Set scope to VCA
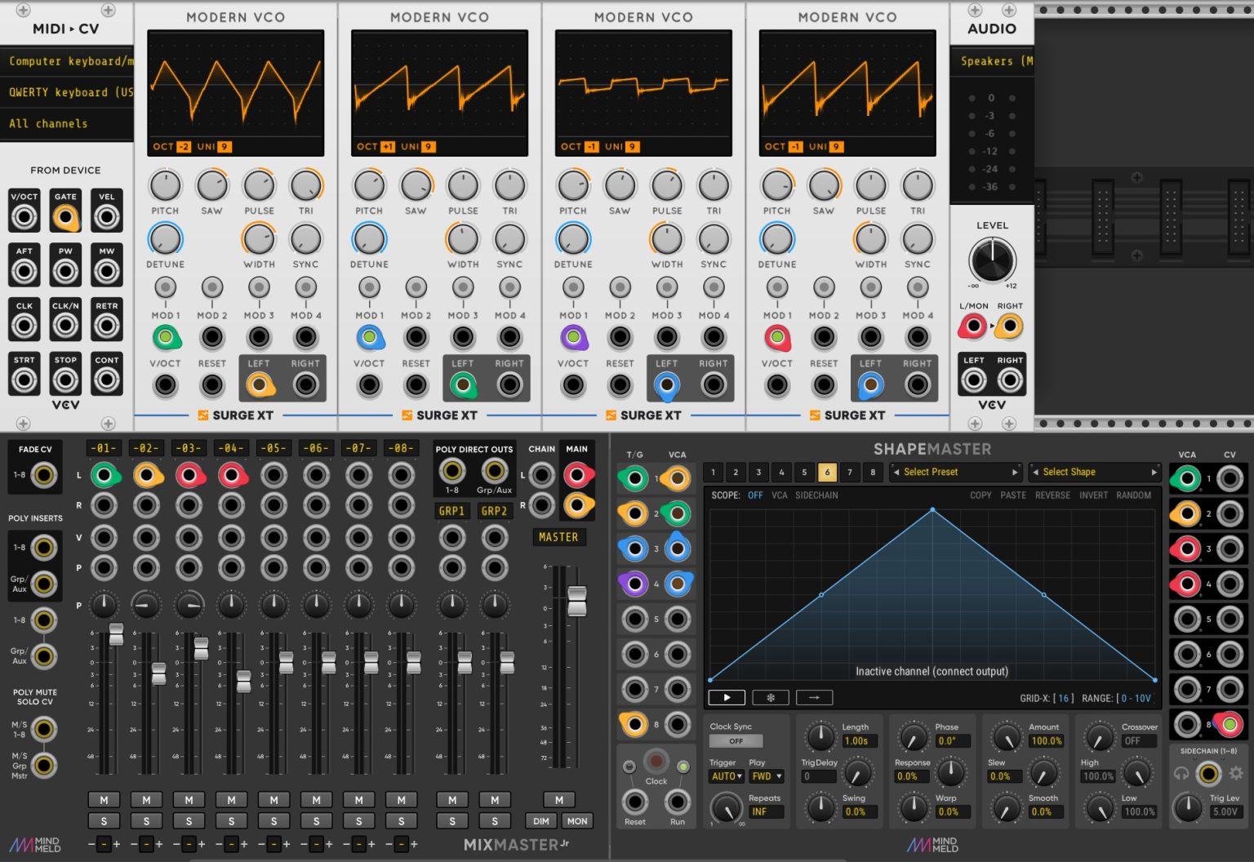The width and height of the screenshot is (1254, 862). (780, 495)
